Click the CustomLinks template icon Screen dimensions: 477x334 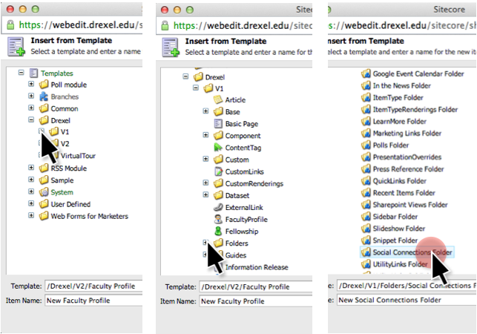[x=218, y=171]
